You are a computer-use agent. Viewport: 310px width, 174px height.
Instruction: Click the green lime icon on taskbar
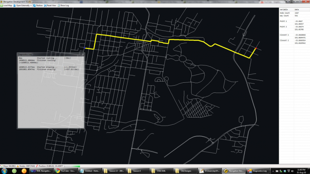[x=14, y=171]
